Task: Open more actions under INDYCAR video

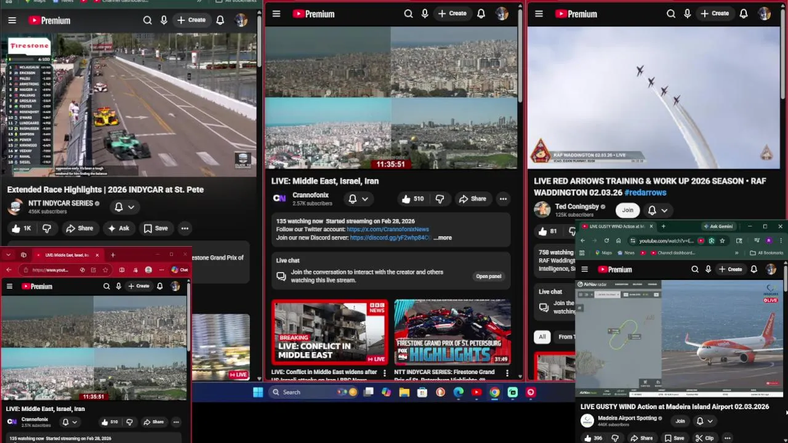Action: 185,228
